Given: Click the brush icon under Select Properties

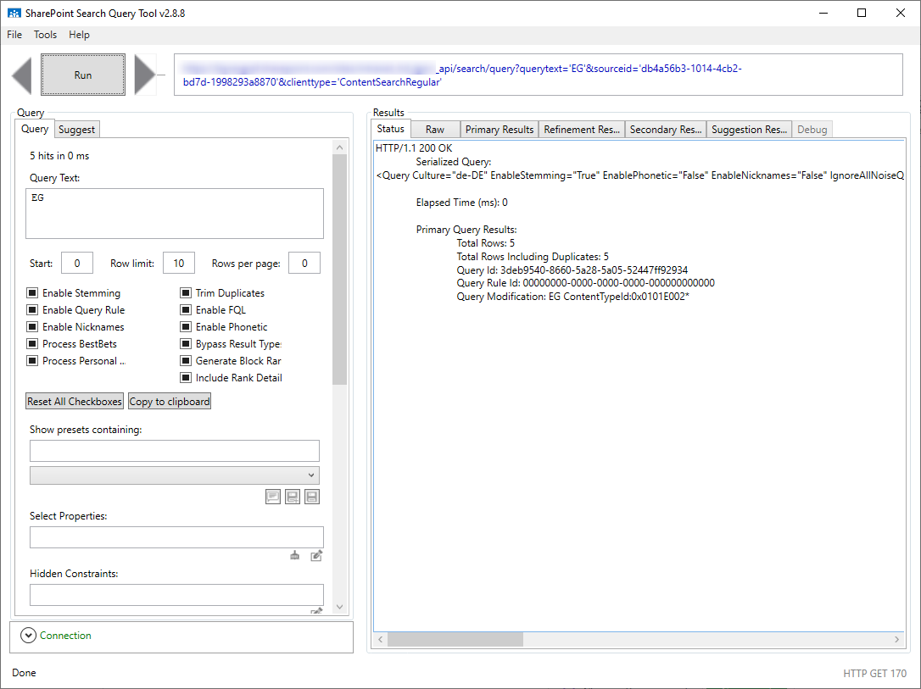Looking at the screenshot, I should (x=294, y=555).
